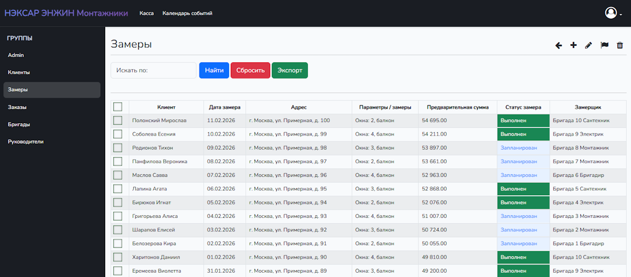Open the Касса menu item

coord(147,13)
